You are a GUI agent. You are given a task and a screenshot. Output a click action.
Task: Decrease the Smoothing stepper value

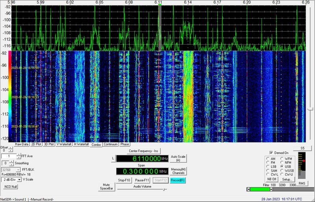point(12,164)
